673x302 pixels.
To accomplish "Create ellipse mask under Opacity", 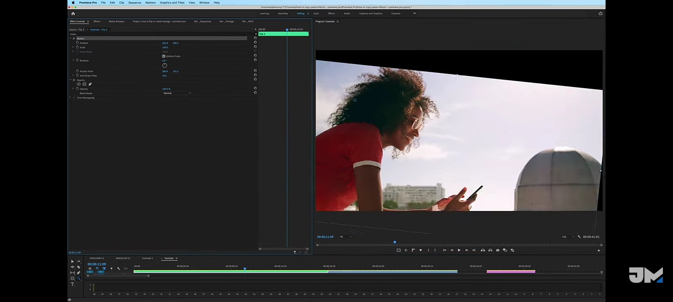I will (79, 84).
